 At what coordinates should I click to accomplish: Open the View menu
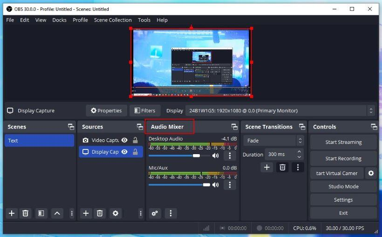click(x=41, y=20)
